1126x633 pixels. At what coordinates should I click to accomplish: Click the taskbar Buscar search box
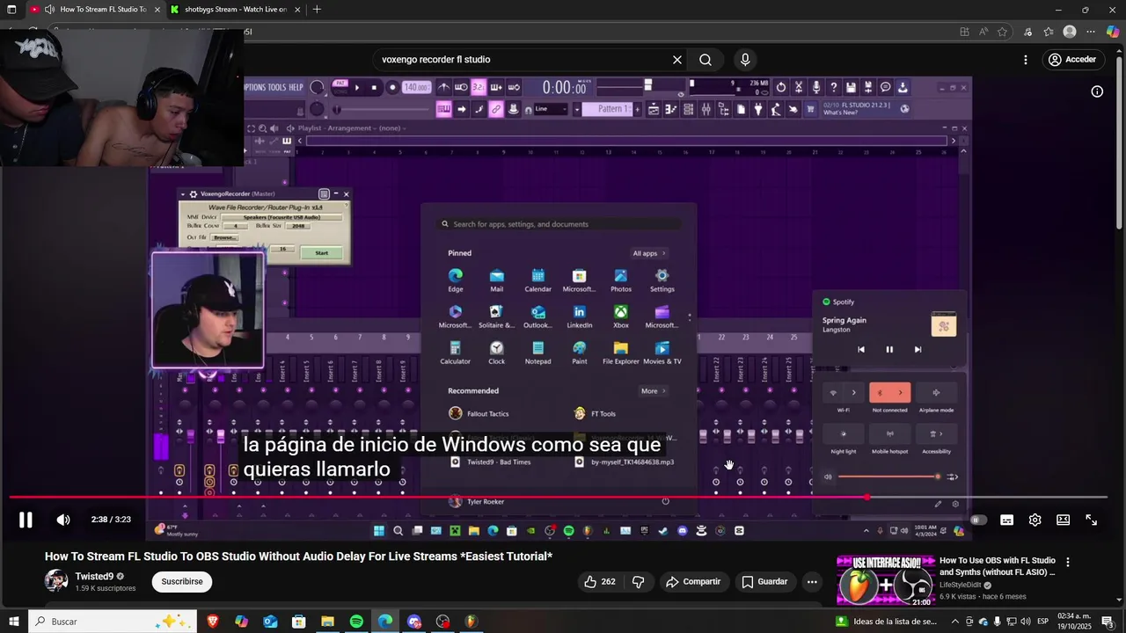[x=113, y=622]
